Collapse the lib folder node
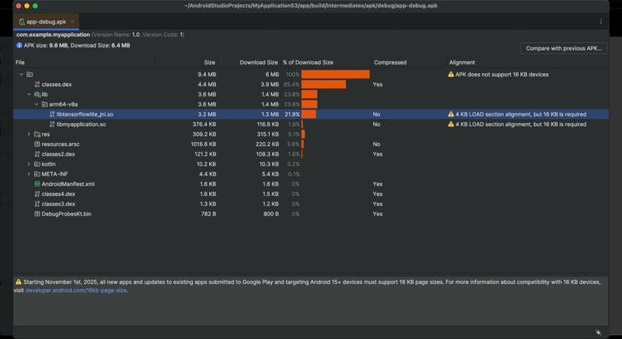Viewport: 622px width, 339px height. (x=29, y=94)
